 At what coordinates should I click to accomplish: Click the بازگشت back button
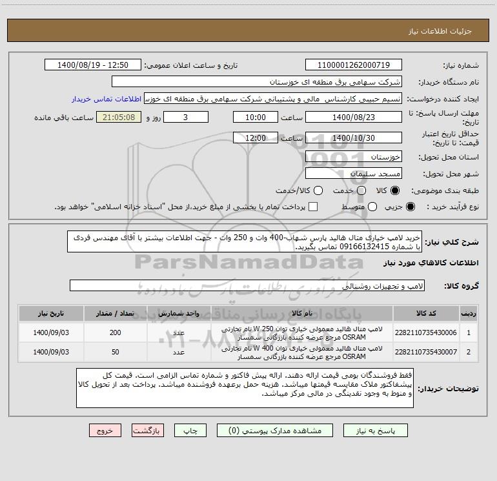point(148,431)
